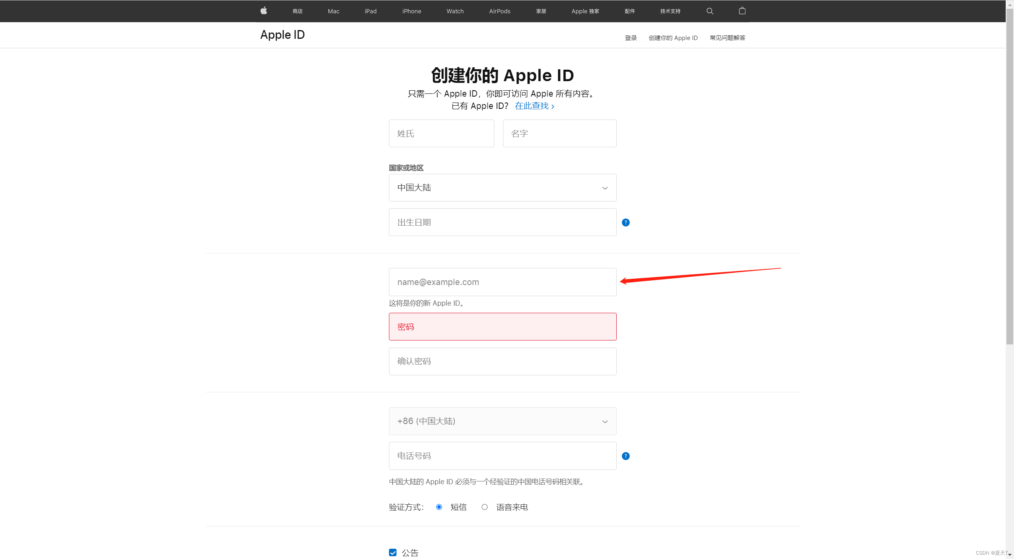
Task: Click the name@example.com email field
Action: coord(502,282)
